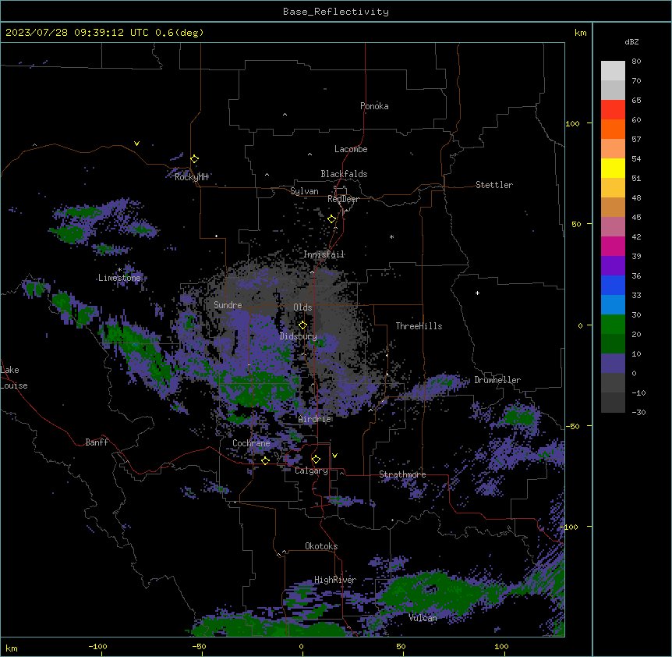Click the RedDeer city label
The height and width of the screenshot is (657, 672).
[343, 199]
